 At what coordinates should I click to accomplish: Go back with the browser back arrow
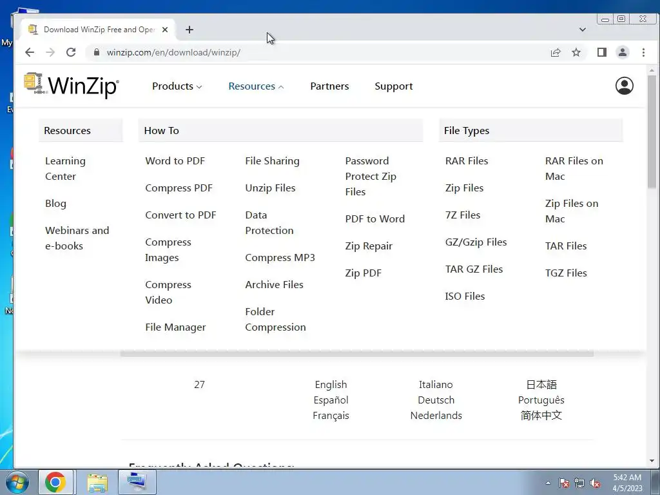pyautogui.click(x=30, y=52)
